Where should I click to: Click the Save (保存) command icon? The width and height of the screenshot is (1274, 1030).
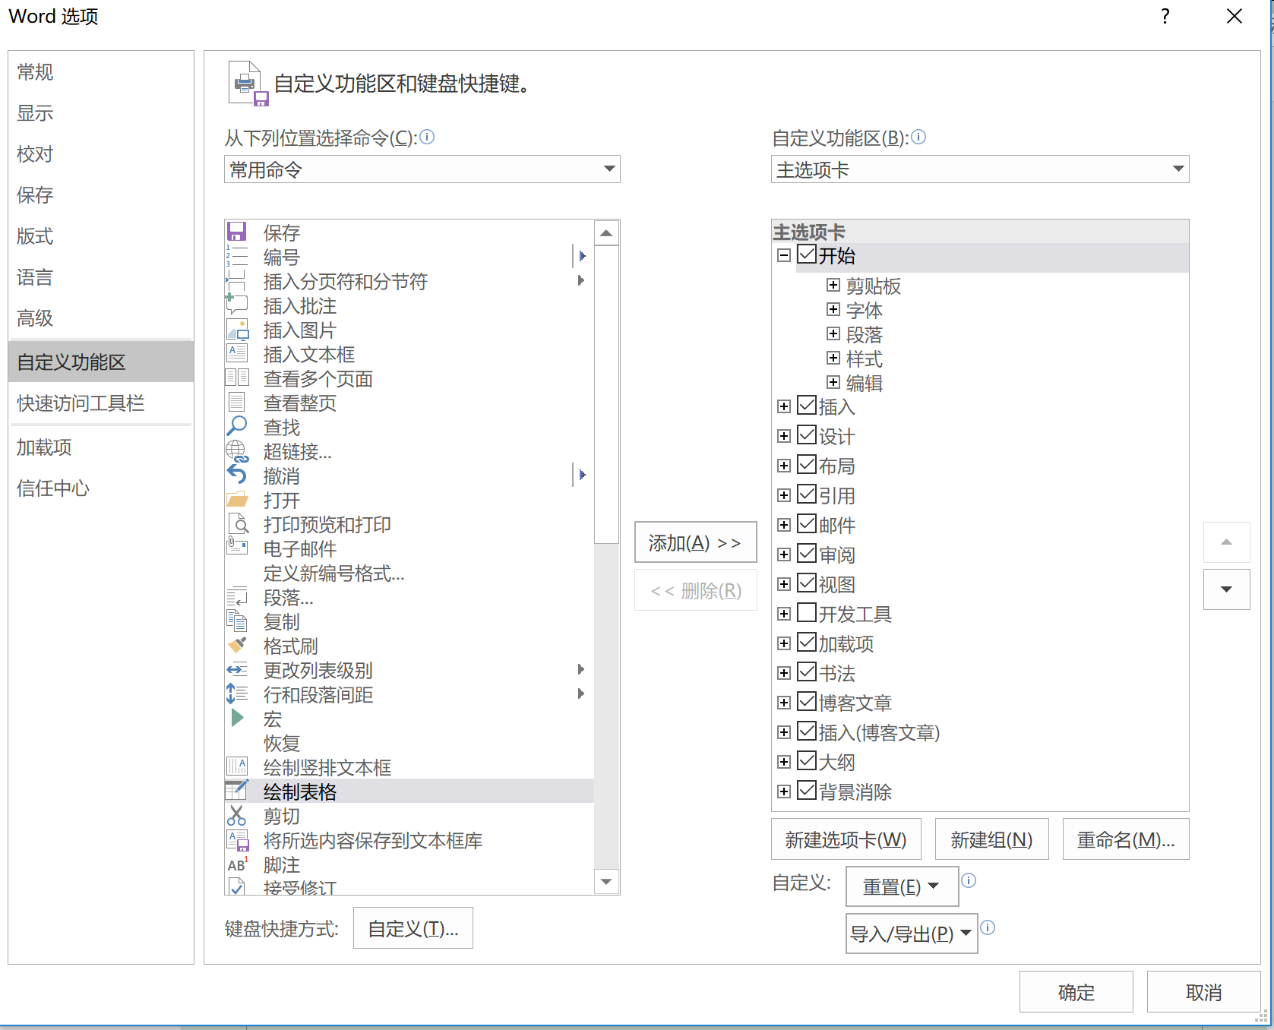click(x=237, y=232)
